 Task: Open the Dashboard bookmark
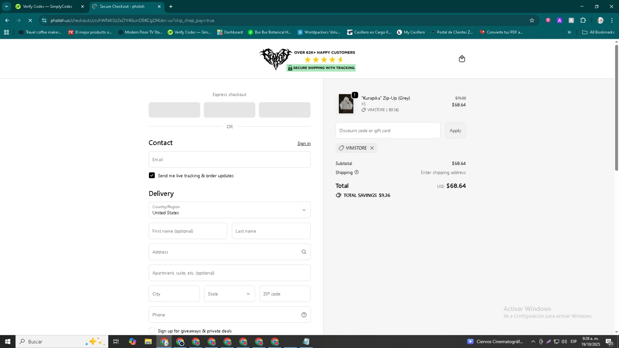click(x=230, y=32)
